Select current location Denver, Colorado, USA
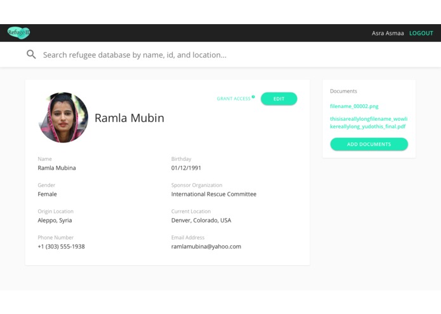This screenshot has height=314, width=441. [201, 220]
